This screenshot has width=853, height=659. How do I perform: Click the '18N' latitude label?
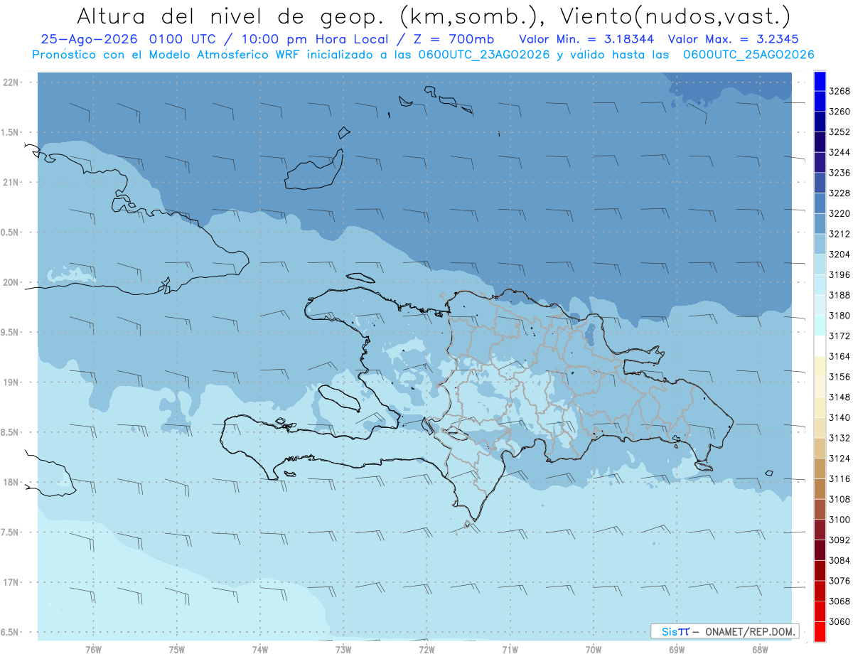point(12,482)
